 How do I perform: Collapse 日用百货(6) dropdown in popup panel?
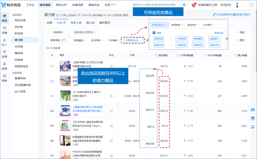tap(160, 25)
